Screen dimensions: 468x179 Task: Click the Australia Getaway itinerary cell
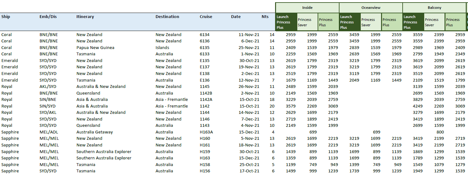click(x=95, y=132)
